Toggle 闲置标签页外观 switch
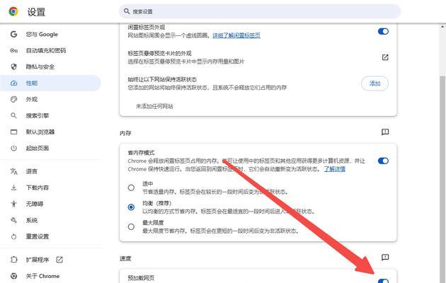Screen dimensions: 446x283 point(383,31)
